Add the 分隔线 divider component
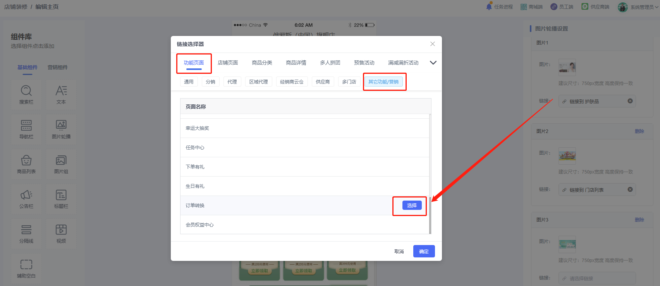 tap(26, 234)
